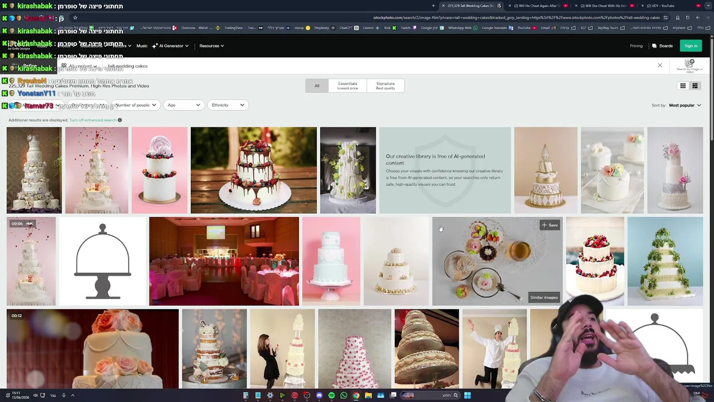Open the red banquet hall photo
Viewport: 714px width, 402px height.
224,261
